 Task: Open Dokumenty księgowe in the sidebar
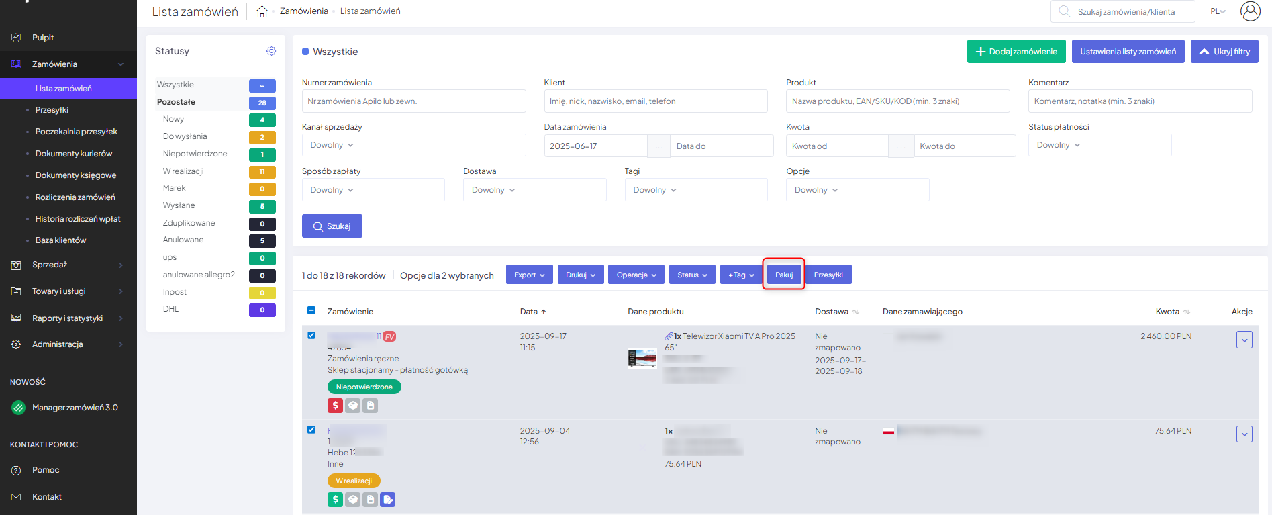click(x=76, y=175)
